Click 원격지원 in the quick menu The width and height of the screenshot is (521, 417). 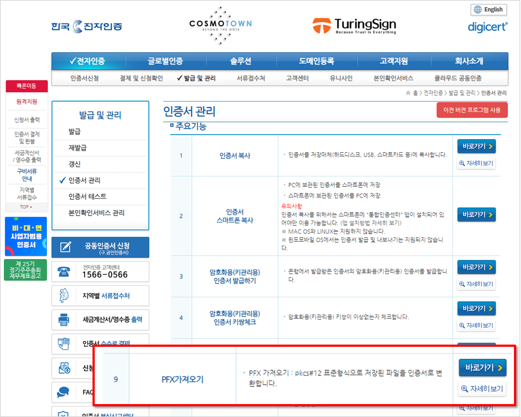27,102
